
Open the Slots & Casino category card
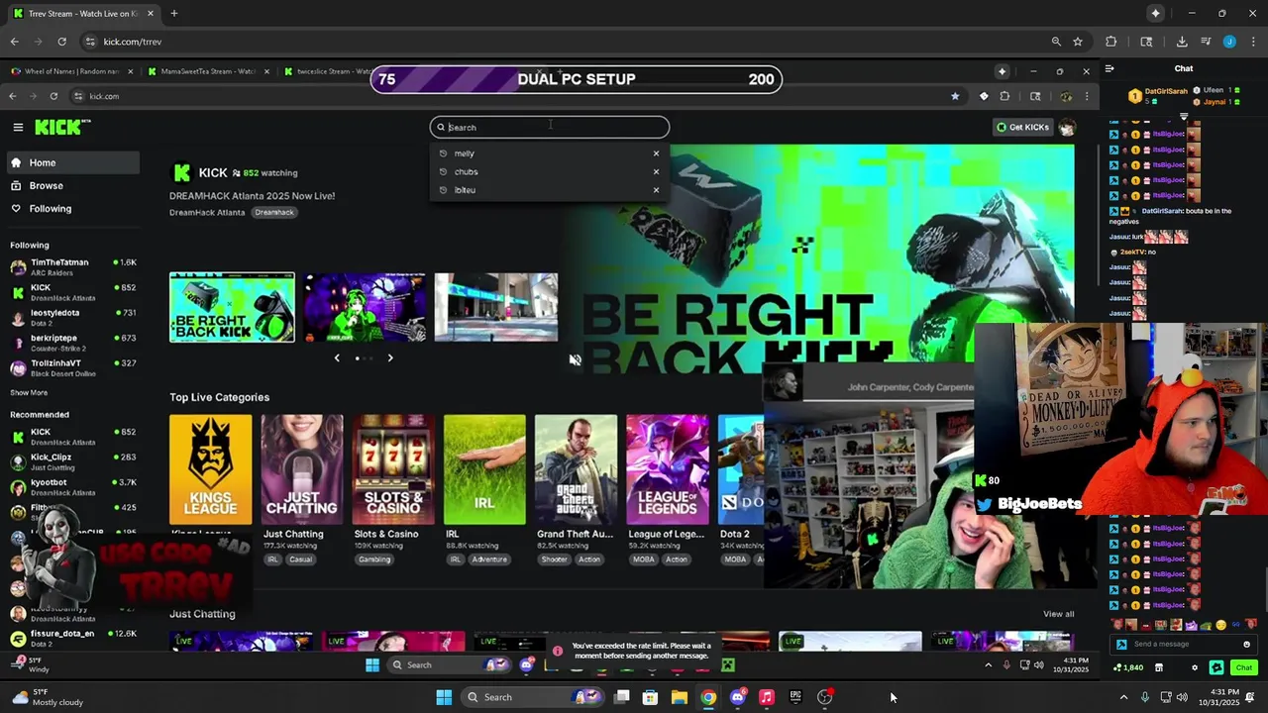(393, 469)
